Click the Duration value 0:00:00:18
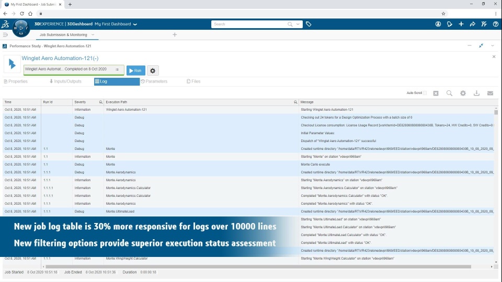Image resolution: width=502 pixels, height=282 pixels. click(x=148, y=273)
